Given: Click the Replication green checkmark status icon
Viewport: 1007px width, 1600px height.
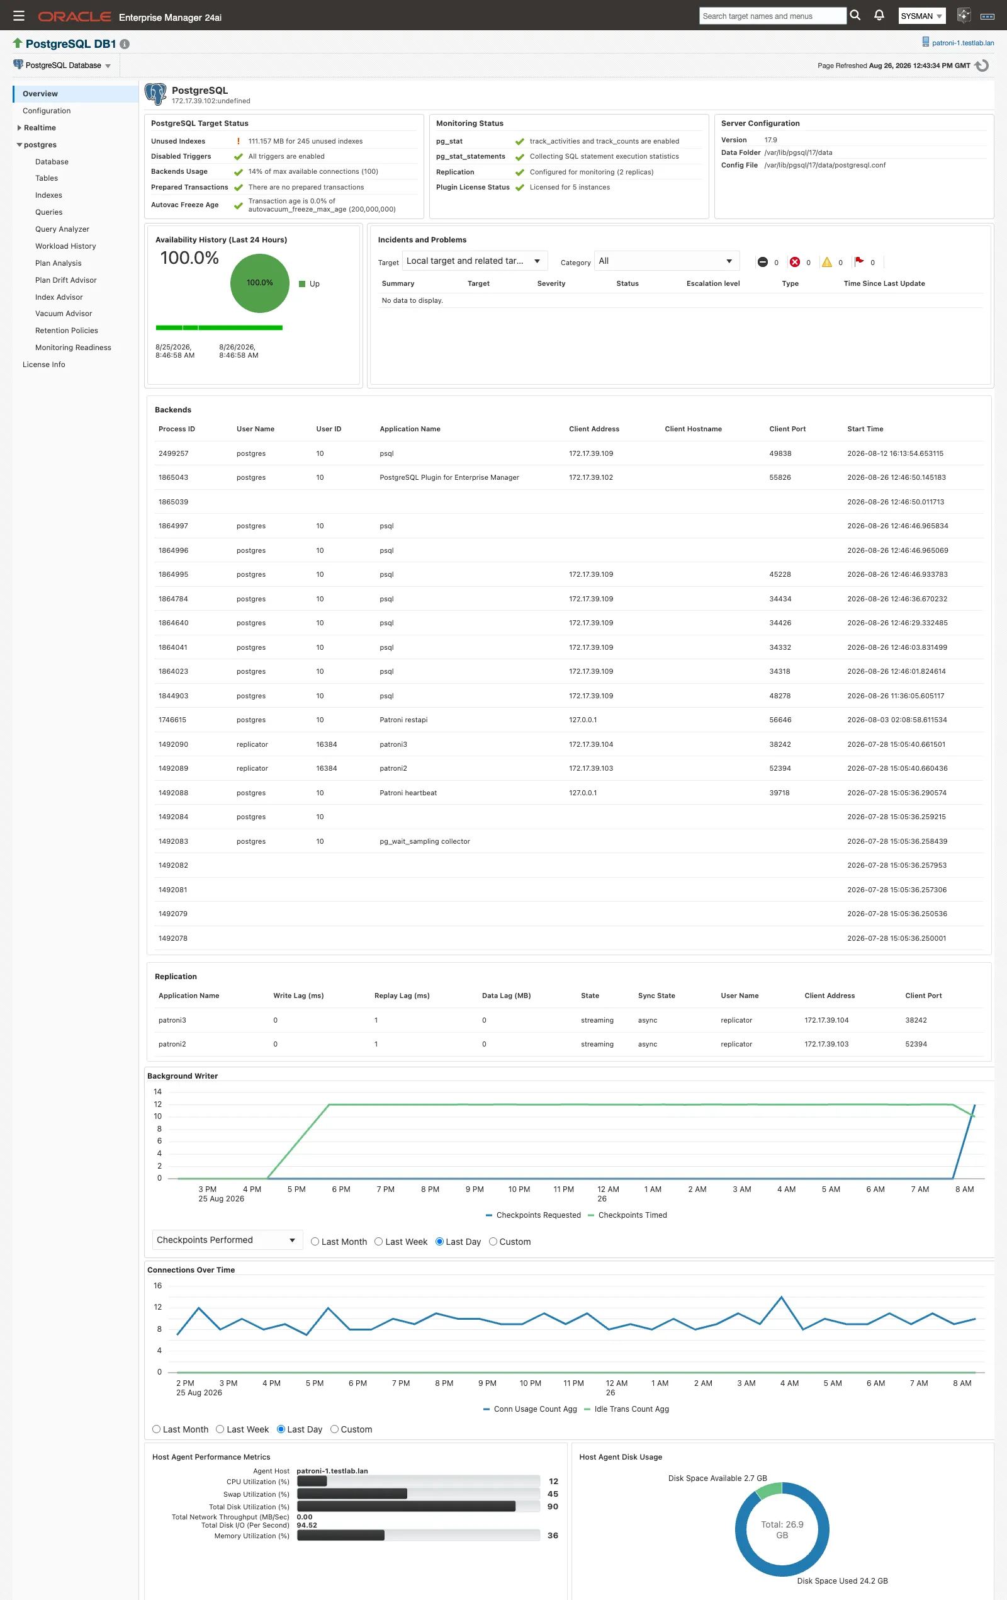Looking at the screenshot, I should 519,172.
